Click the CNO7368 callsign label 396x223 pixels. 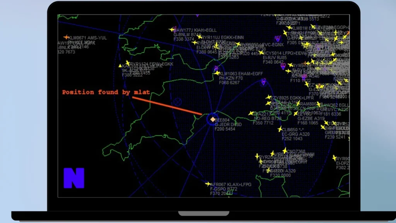click(296, 152)
